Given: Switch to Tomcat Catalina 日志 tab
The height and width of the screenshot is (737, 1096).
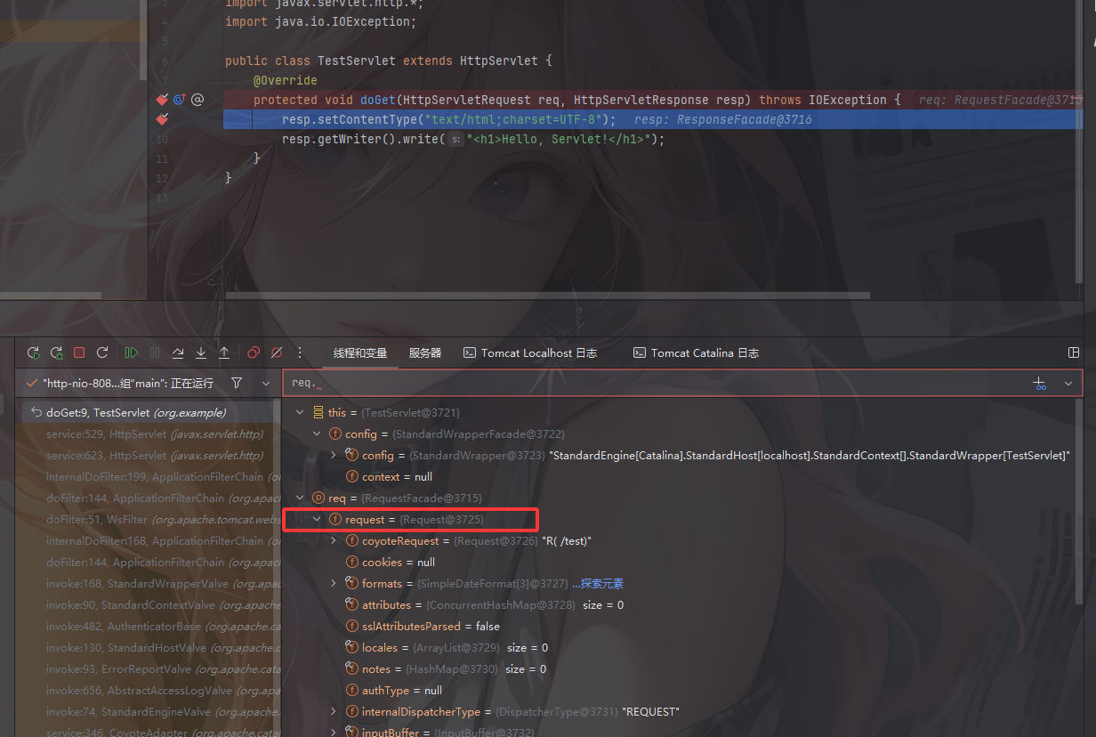Looking at the screenshot, I should pyautogui.click(x=696, y=353).
